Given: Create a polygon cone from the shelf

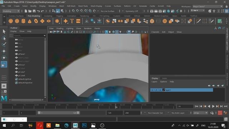Looking at the screenshot, I should (30, 21).
